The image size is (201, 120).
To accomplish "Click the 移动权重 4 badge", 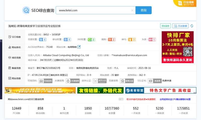I will pyautogui.click(x=67, y=39).
